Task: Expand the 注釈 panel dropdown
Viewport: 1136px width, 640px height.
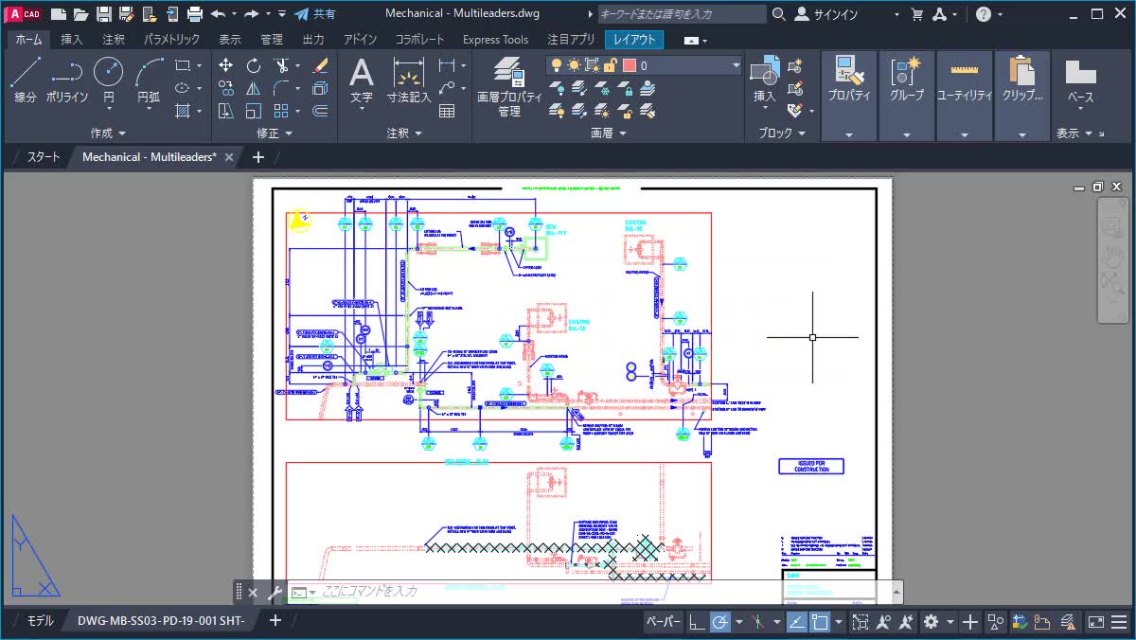Action: [404, 133]
